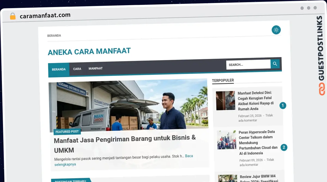Open the ANEKA CARA MANFAAT site title
This screenshot has height=182, width=327.
pyautogui.click(x=89, y=51)
